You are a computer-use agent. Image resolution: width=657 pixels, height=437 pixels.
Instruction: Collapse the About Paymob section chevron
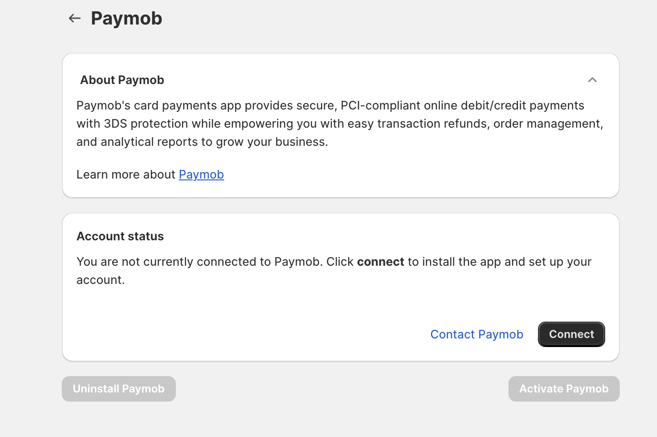[592, 80]
